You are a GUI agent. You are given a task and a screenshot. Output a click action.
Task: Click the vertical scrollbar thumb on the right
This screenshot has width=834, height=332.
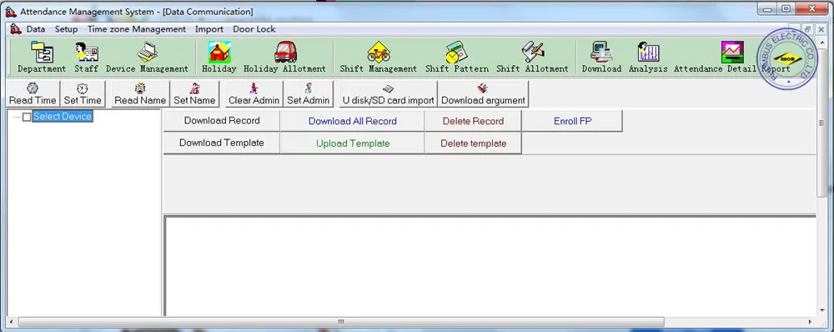821,123
